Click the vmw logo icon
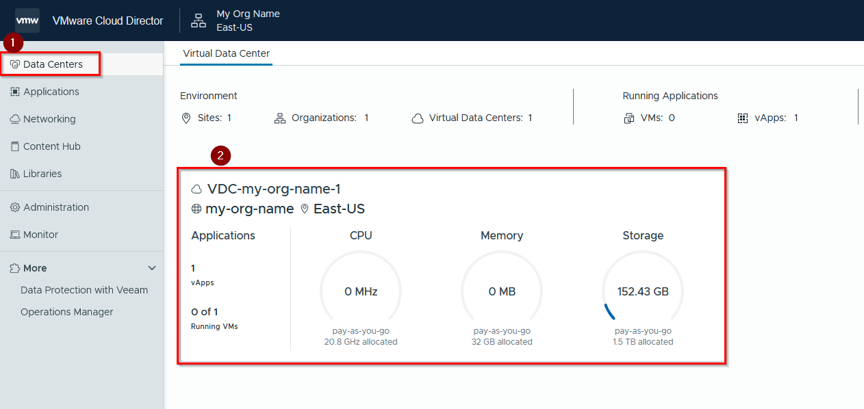 coord(27,21)
